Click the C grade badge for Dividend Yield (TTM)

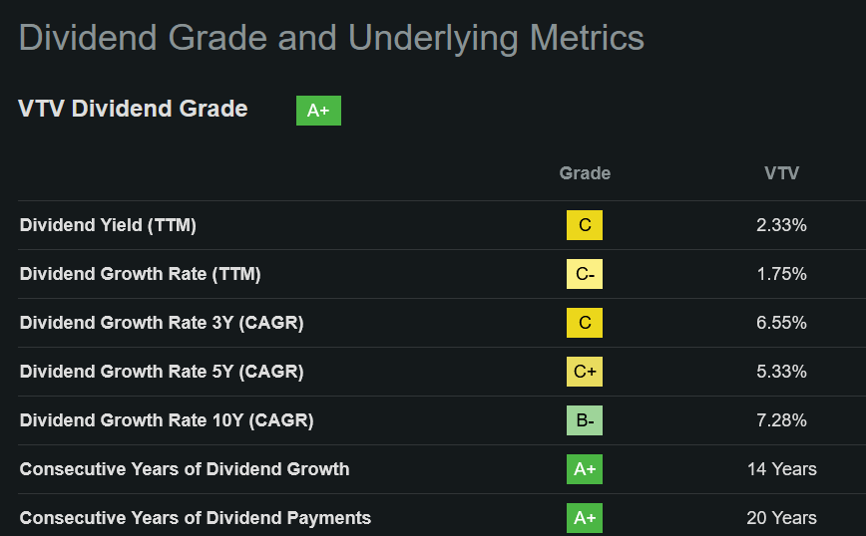tap(585, 225)
